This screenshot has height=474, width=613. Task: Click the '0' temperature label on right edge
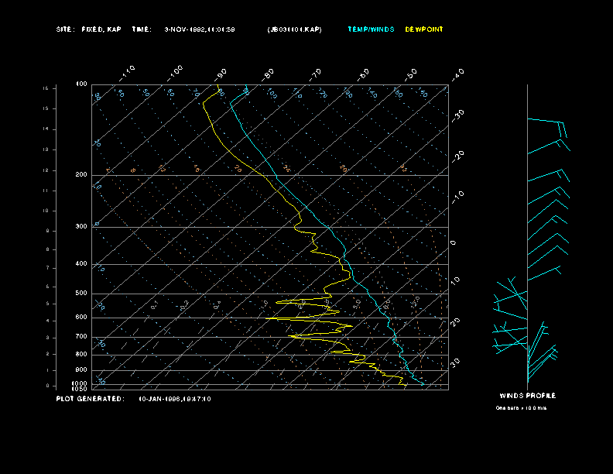pyautogui.click(x=453, y=243)
